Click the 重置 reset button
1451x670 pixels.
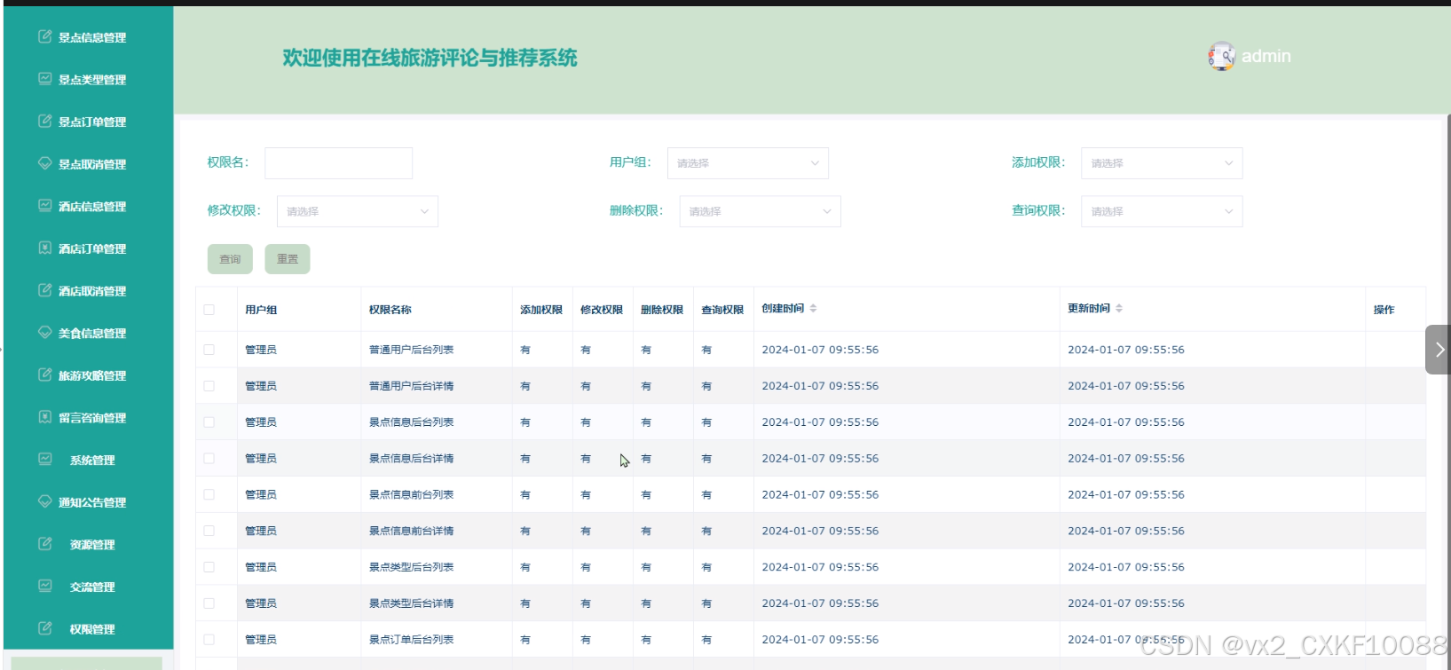coord(288,259)
